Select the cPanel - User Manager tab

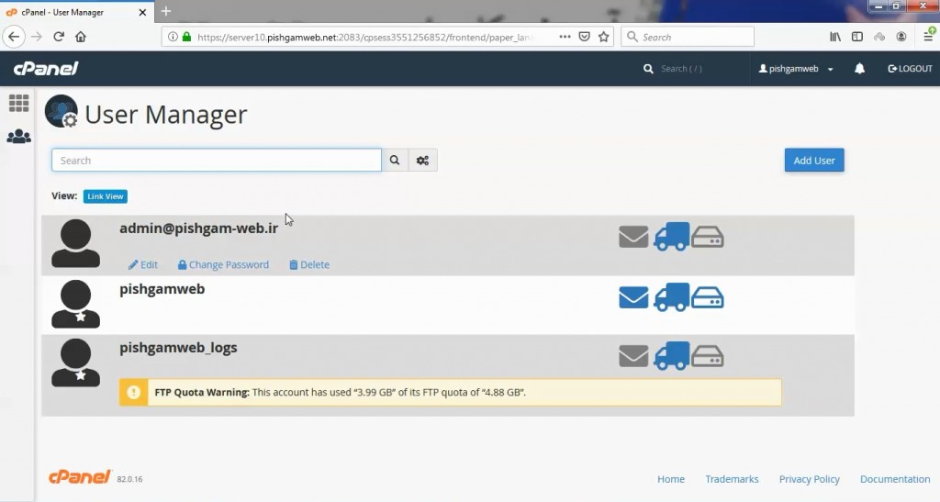77,11
